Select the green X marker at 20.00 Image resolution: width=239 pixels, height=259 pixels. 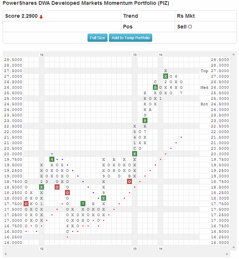point(134,154)
